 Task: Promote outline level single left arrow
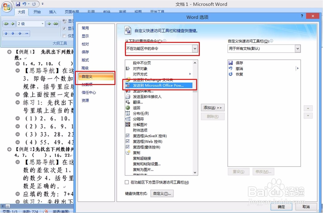(x=13, y=24)
